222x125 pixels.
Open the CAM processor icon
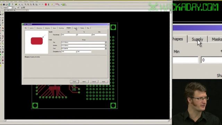[x=9, y=5]
